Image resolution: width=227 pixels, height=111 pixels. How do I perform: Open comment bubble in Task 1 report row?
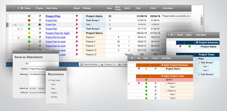(x=22, y=25)
